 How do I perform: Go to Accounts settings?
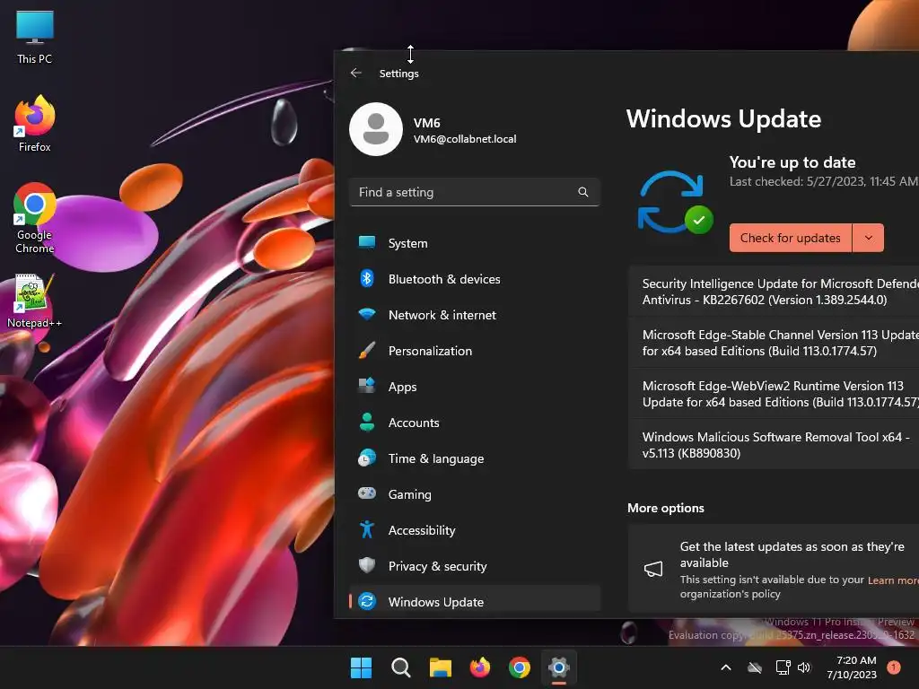[475, 423]
